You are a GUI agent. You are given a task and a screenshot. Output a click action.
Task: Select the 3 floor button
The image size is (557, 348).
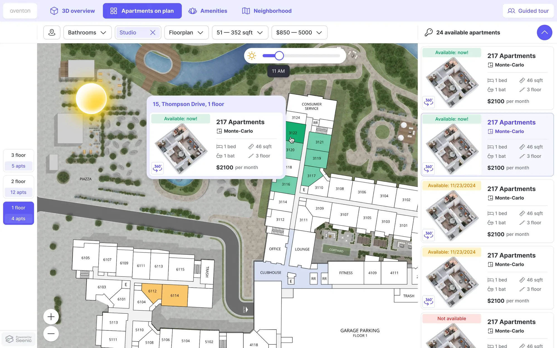click(x=18, y=161)
